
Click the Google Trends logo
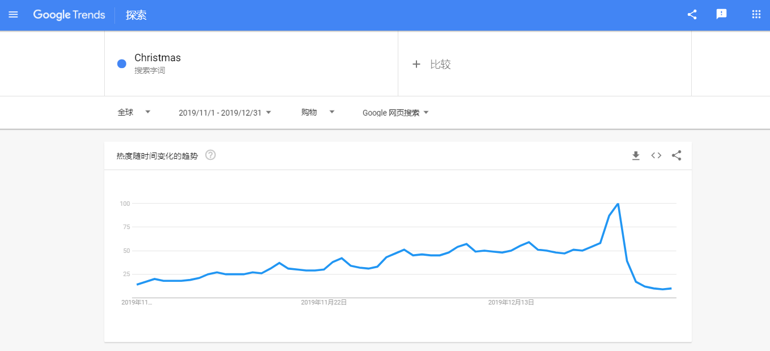click(69, 15)
